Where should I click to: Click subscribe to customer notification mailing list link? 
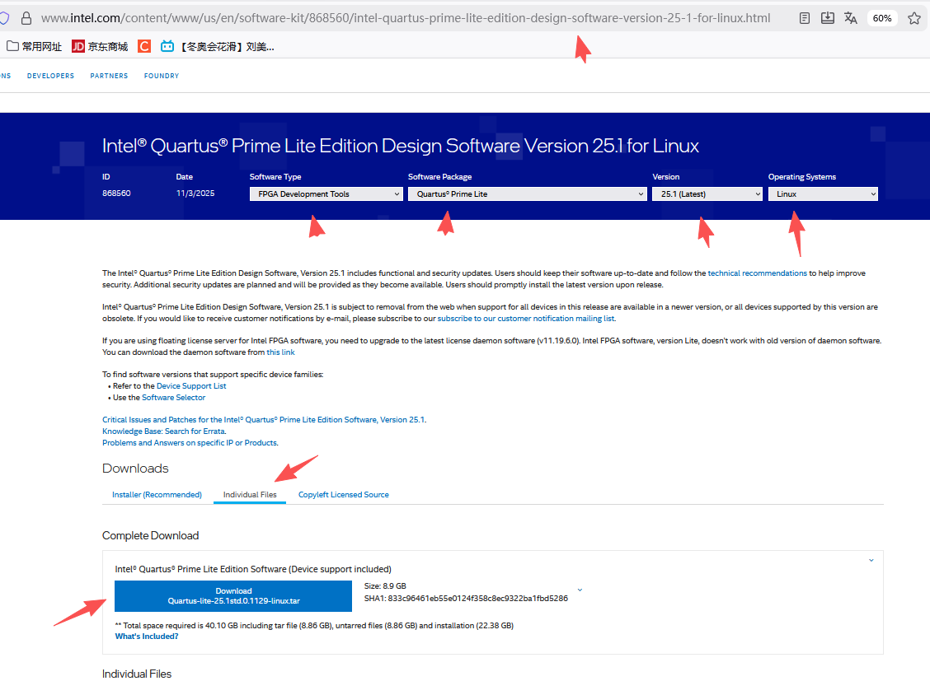click(x=526, y=319)
